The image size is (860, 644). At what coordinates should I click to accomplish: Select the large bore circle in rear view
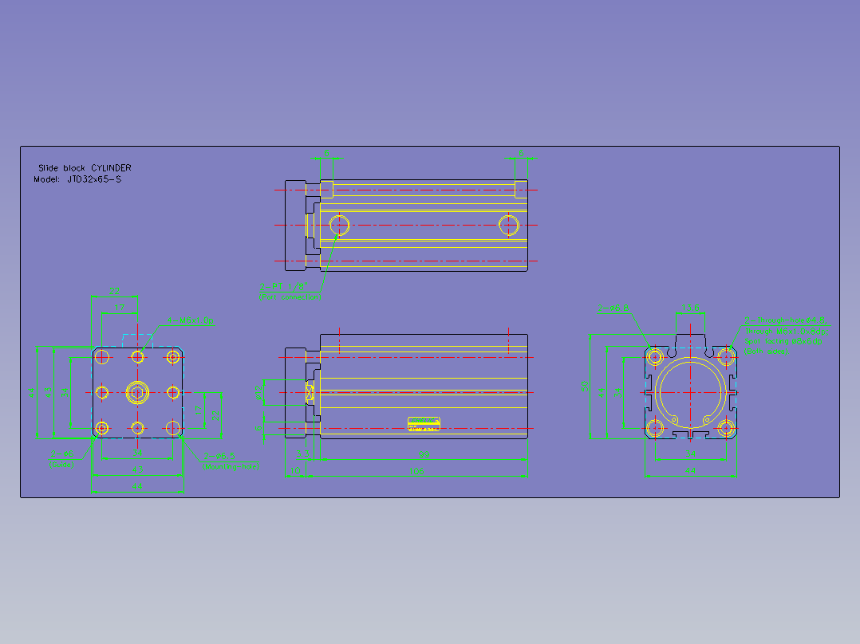tap(691, 392)
